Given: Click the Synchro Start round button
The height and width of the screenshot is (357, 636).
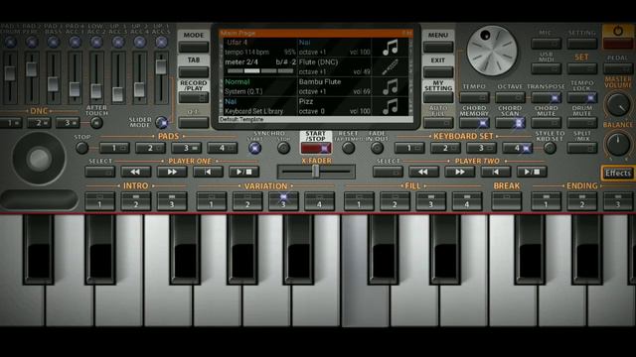Looking at the screenshot, I should coord(254,148).
